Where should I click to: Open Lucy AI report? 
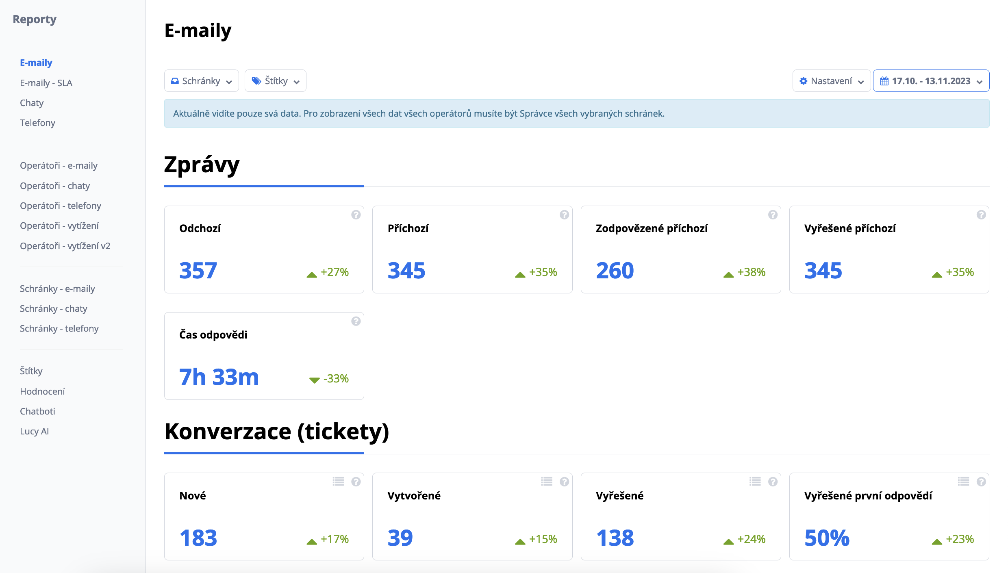point(34,431)
